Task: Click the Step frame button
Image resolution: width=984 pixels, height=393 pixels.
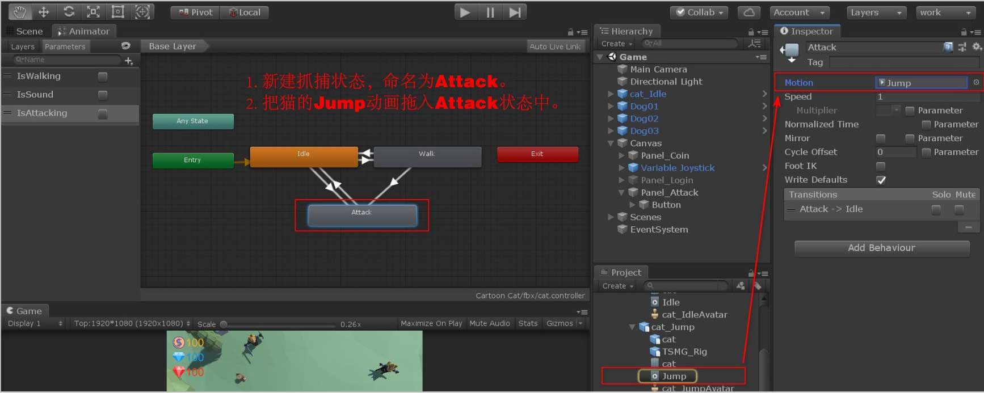Action: click(515, 12)
